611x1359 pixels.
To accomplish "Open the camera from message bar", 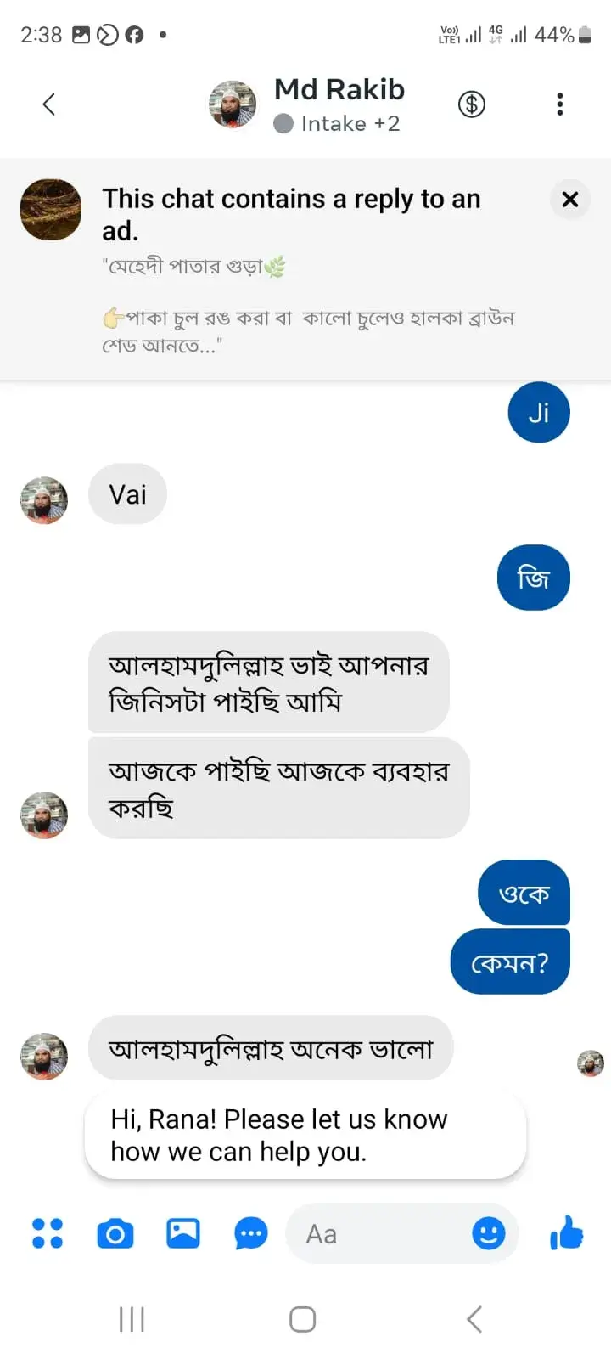I will tap(115, 1233).
